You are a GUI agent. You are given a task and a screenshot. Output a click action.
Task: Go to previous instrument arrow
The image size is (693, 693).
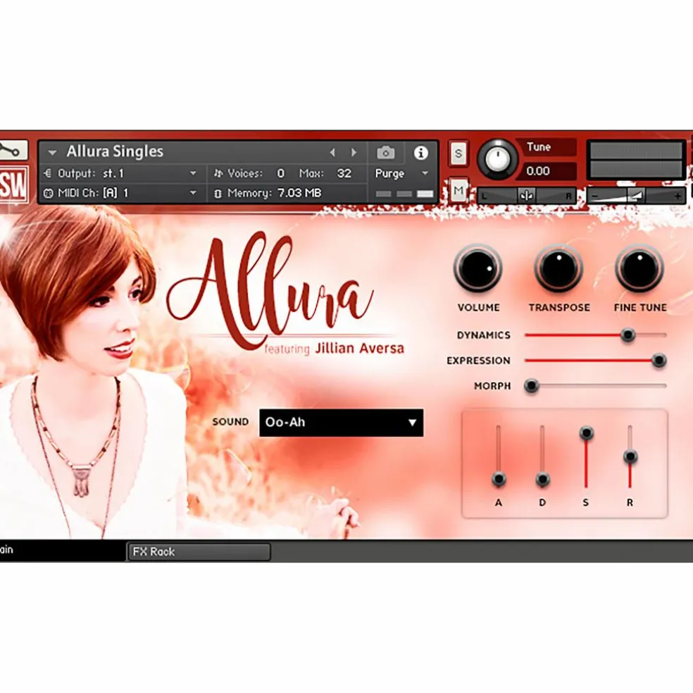point(332,153)
